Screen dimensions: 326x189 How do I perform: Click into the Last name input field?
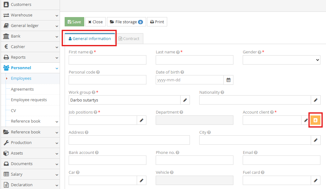point(194,60)
